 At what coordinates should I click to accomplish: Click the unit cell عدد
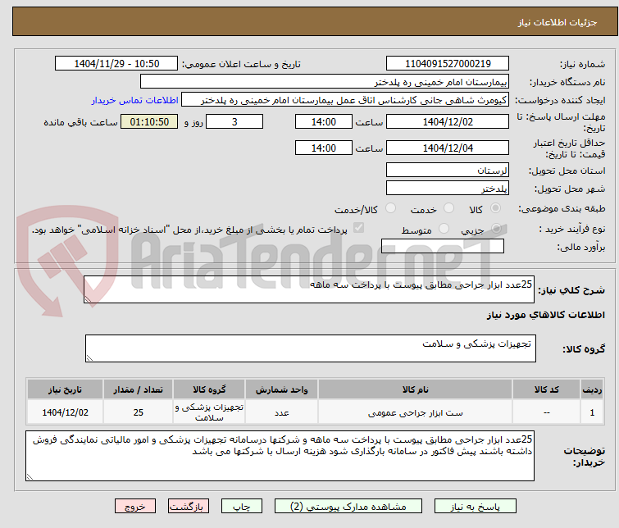point(281,412)
